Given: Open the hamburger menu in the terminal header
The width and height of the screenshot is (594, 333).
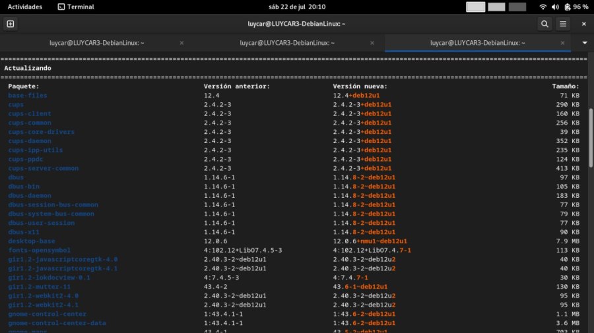Looking at the screenshot, I should (563, 24).
